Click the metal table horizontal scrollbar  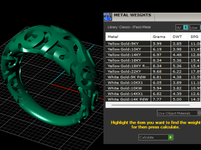[151, 105]
